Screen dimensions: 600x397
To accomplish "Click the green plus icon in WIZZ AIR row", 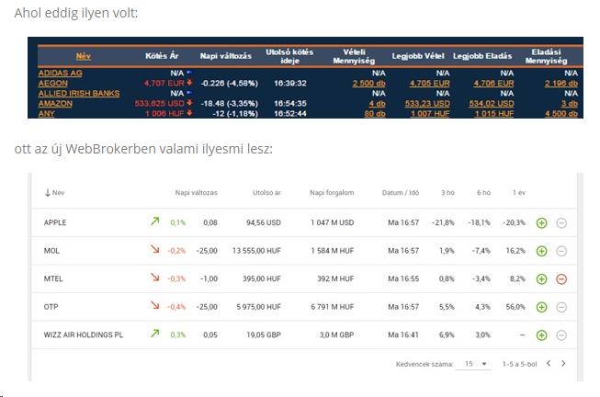I will click(x=541, y=335).
